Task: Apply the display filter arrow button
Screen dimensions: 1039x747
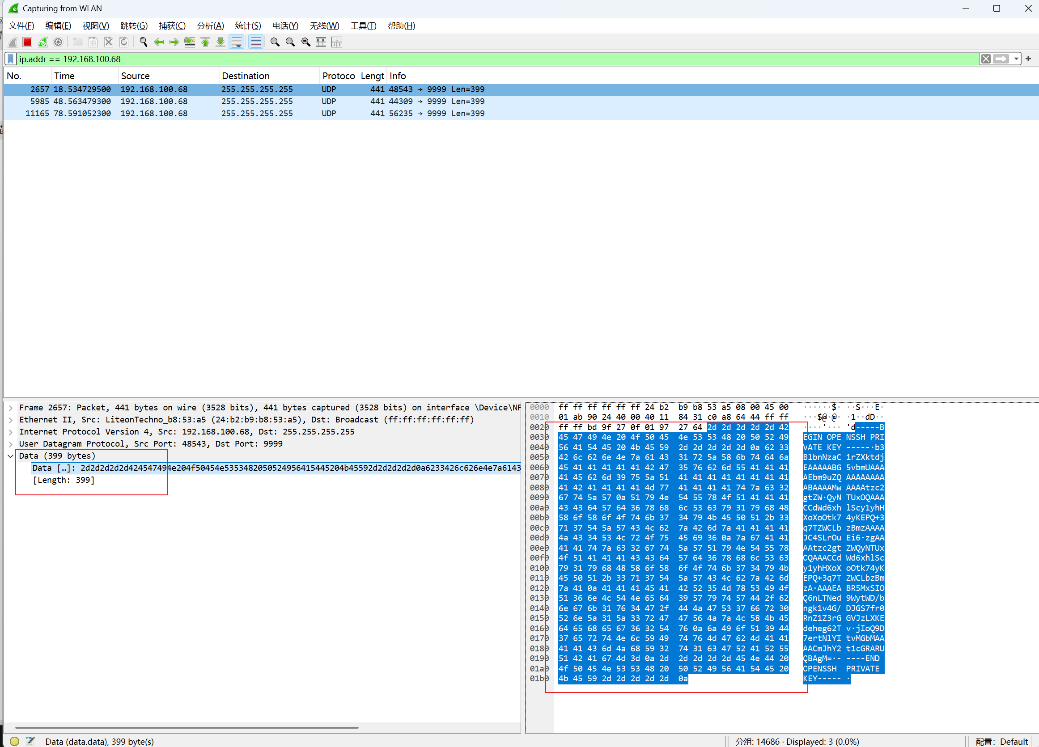Action: point(1001,59)
